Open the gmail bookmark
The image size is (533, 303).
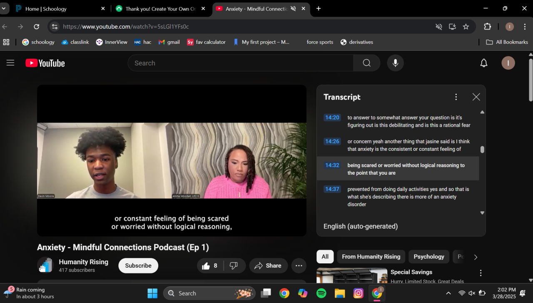click(x=169, y=42)
